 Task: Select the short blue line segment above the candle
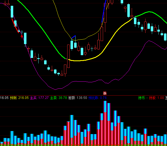tap(74, 37)
